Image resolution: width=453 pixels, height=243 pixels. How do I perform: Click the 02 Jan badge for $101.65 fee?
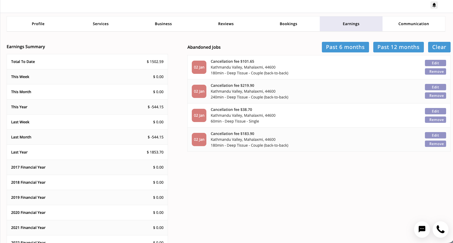click(x=199, y=67)
